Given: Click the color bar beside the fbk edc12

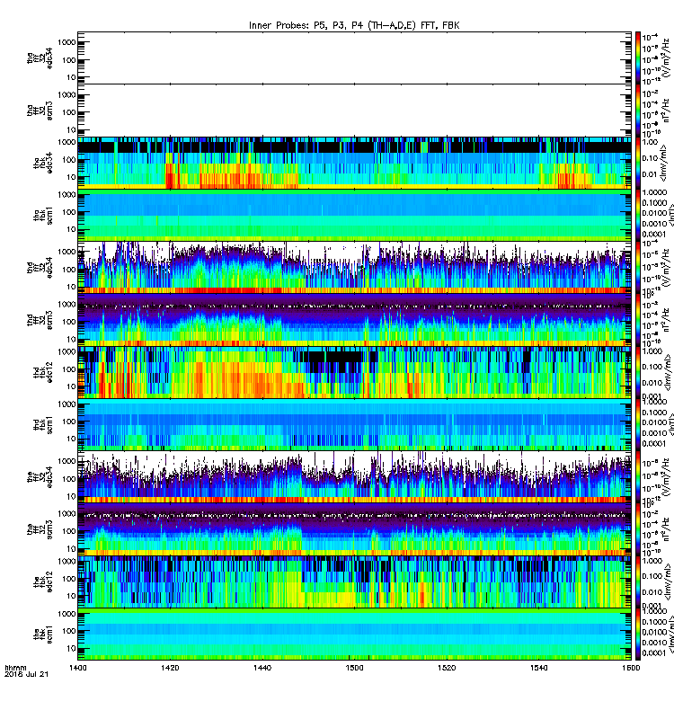Looking at the screenshot, I should tap(638, 581).
